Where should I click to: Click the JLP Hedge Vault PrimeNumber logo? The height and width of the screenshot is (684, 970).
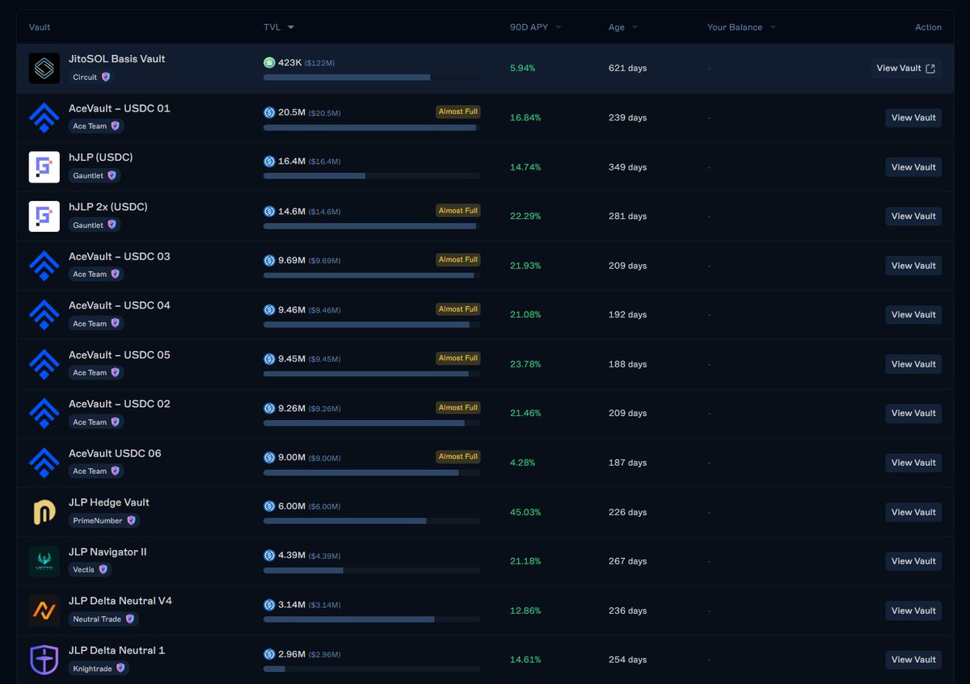[x=44, y=512]
